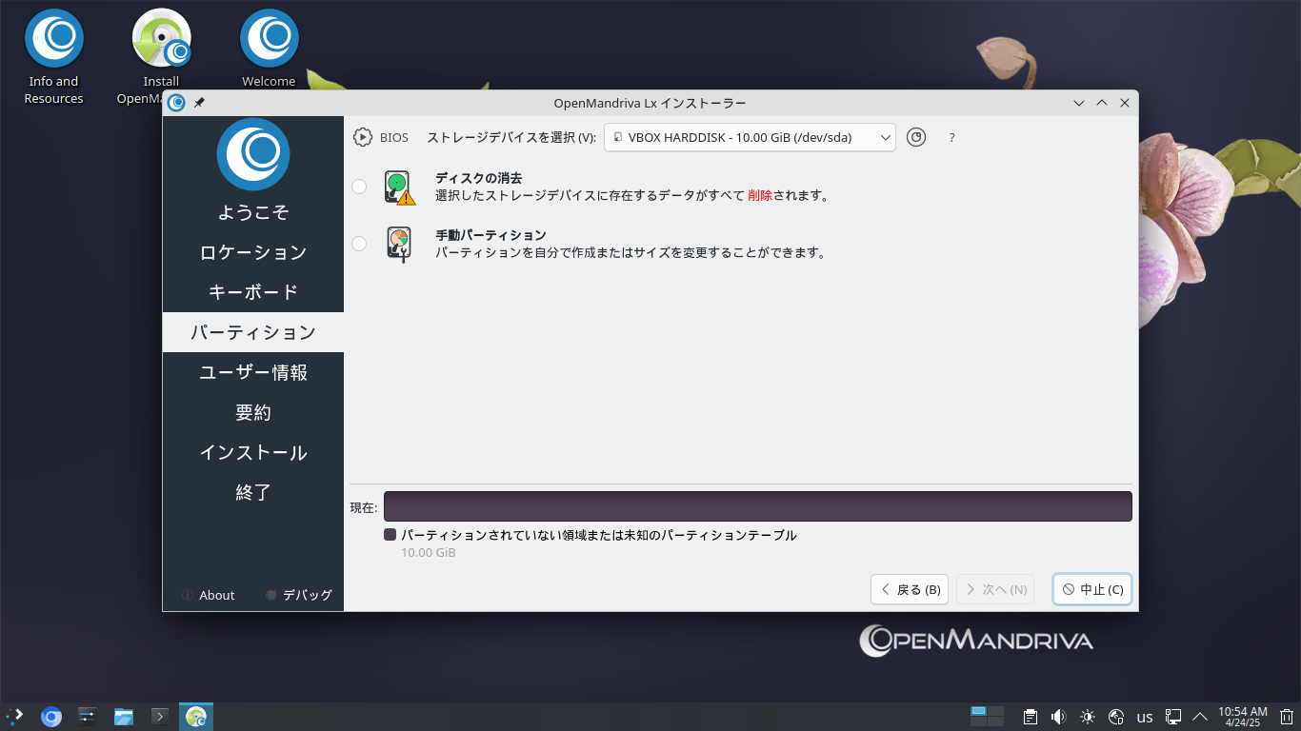Open the trash icon in the panel
The height and width of the screenshot is (731, 1301).
[x=1287, y=717]
